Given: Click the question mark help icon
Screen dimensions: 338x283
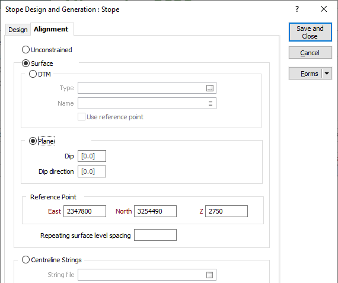Looking at the screenshot, I should pos(297,9).
